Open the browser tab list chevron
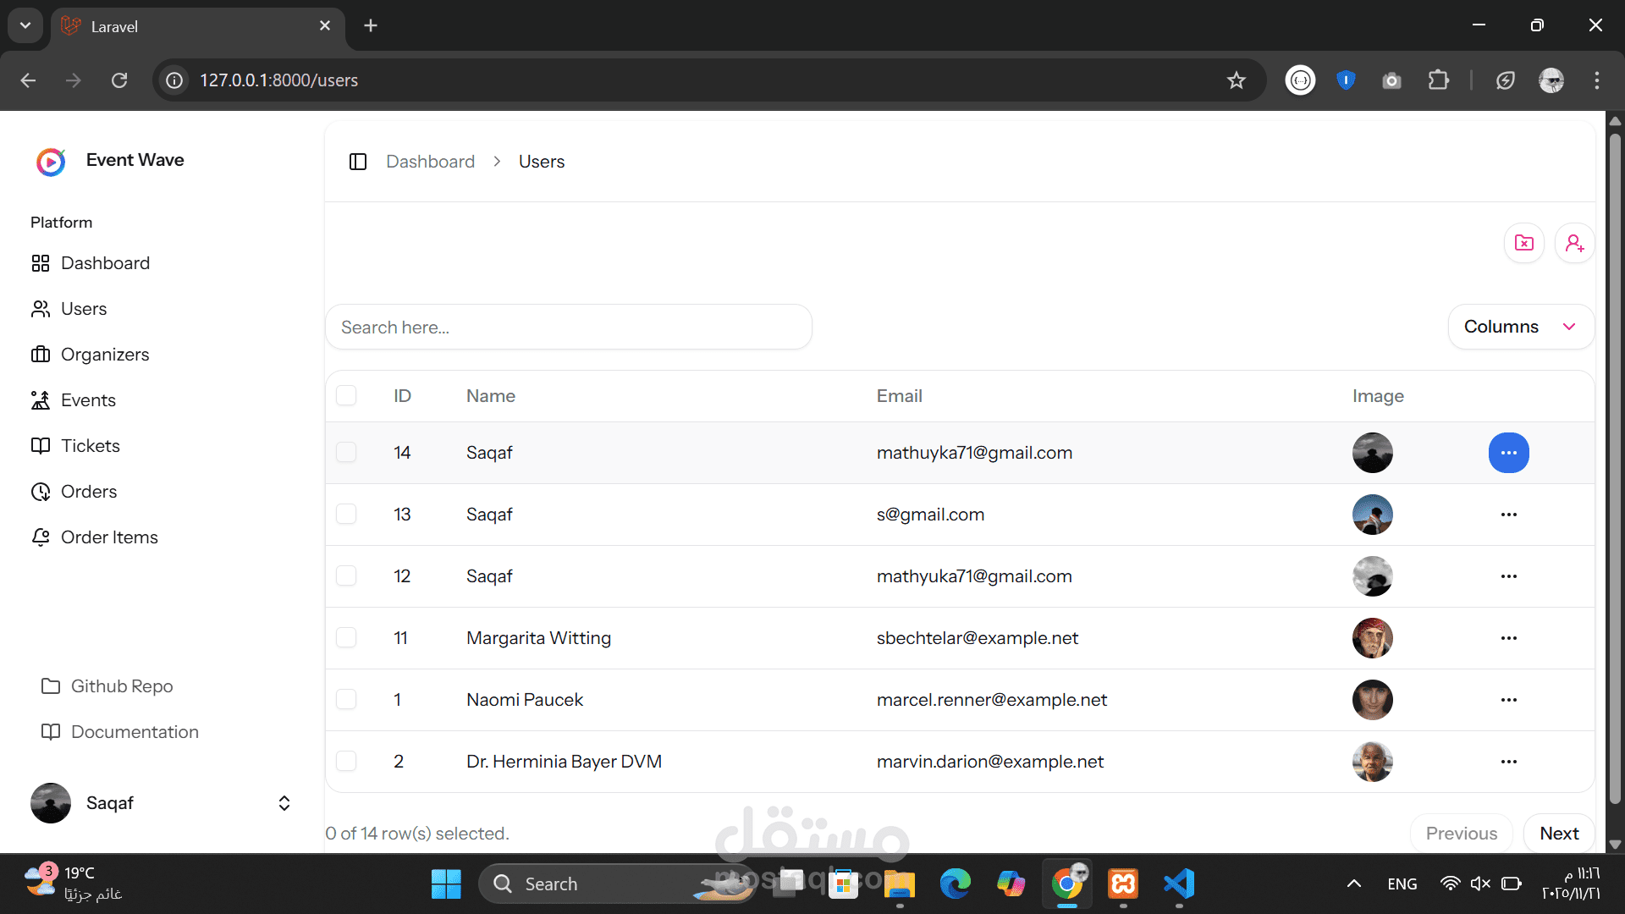The image size is (1625, 914). tap(25, 25)
